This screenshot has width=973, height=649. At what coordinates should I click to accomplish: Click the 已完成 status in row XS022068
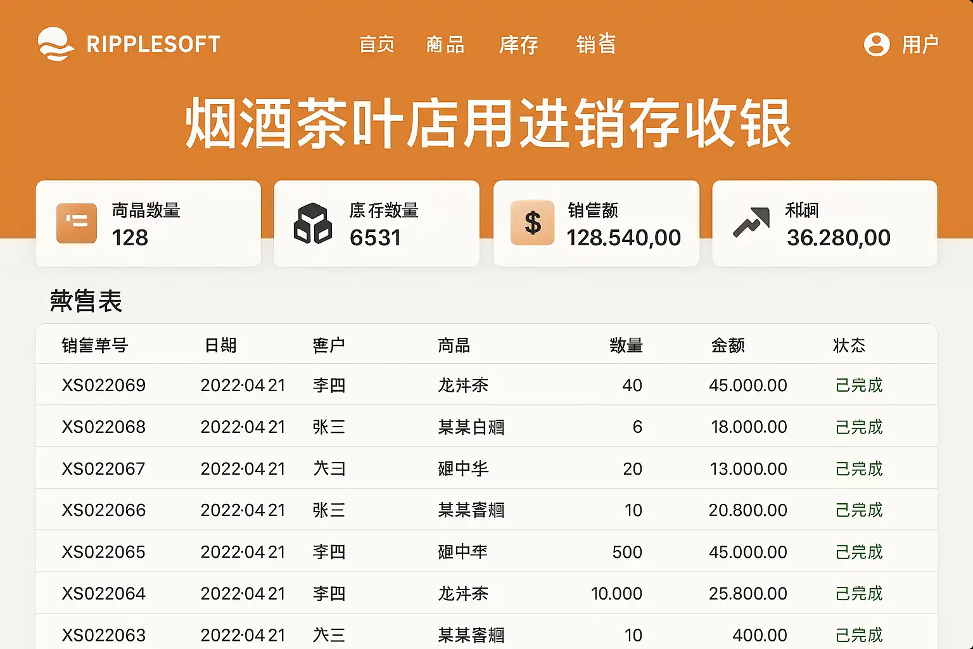click(x=859, y=427)
